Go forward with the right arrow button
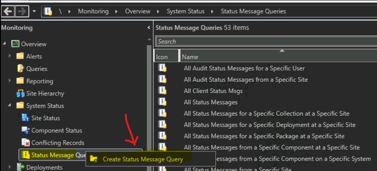The height and width of the screenshot is (171, 377). pos(22,11)
